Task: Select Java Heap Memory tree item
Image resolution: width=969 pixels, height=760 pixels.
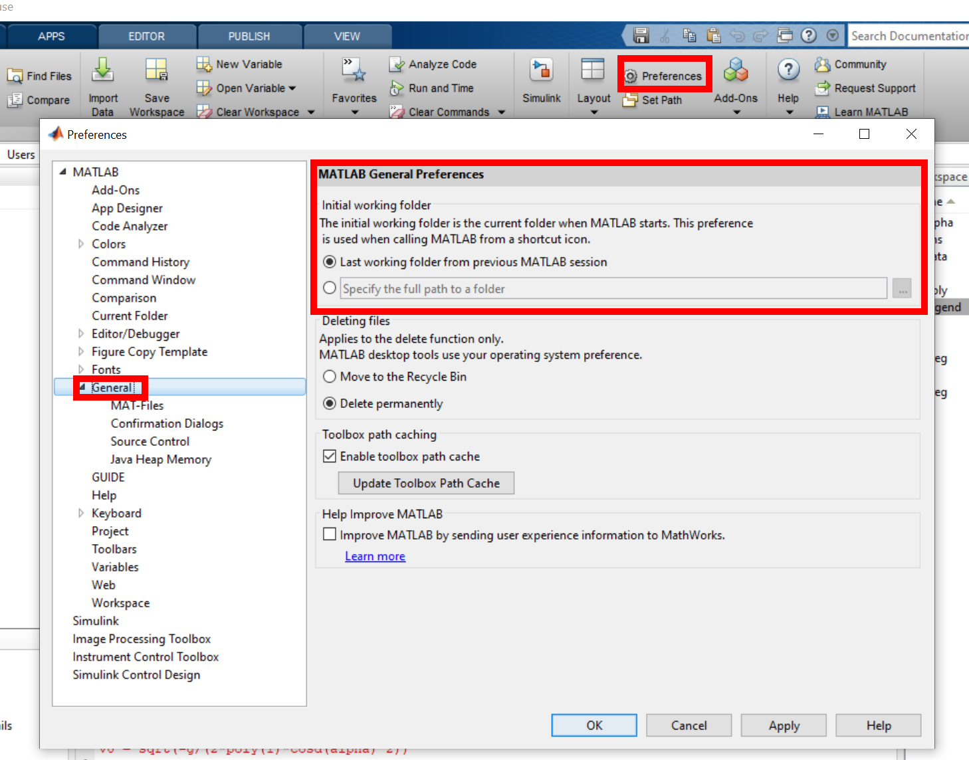Action: tap(161, 459)
